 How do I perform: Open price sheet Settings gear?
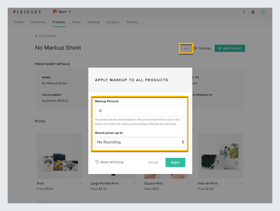pos(202,48)
